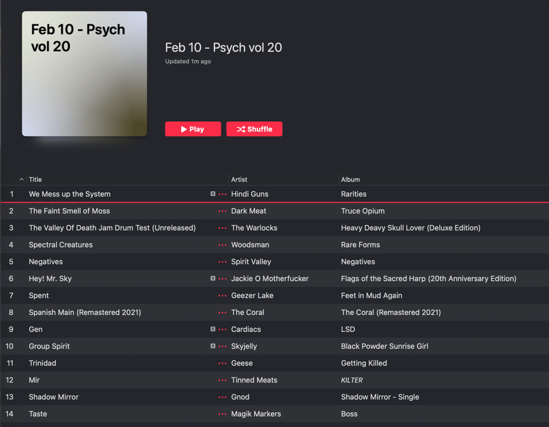Screen dimensions: 549x427
Task: Open the three-dot menu for Shadow Mirror
Action: pyautogui.click(x=222, y=397)
